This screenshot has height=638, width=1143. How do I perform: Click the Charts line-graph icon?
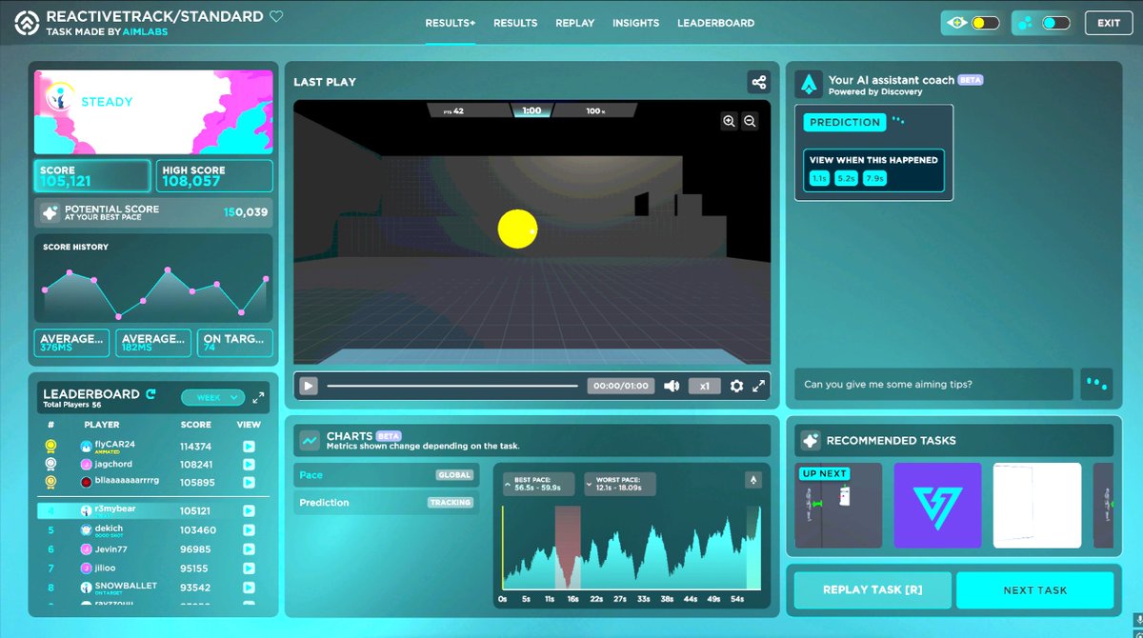pyautogui.click(x=310, y=440)
